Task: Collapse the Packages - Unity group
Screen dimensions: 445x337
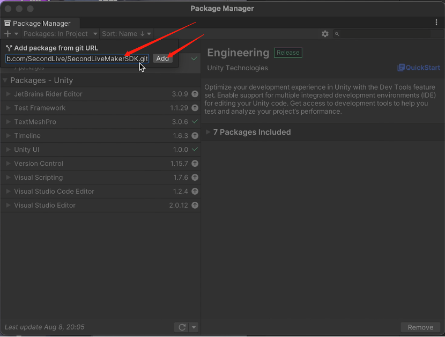Action: (5, 80)
